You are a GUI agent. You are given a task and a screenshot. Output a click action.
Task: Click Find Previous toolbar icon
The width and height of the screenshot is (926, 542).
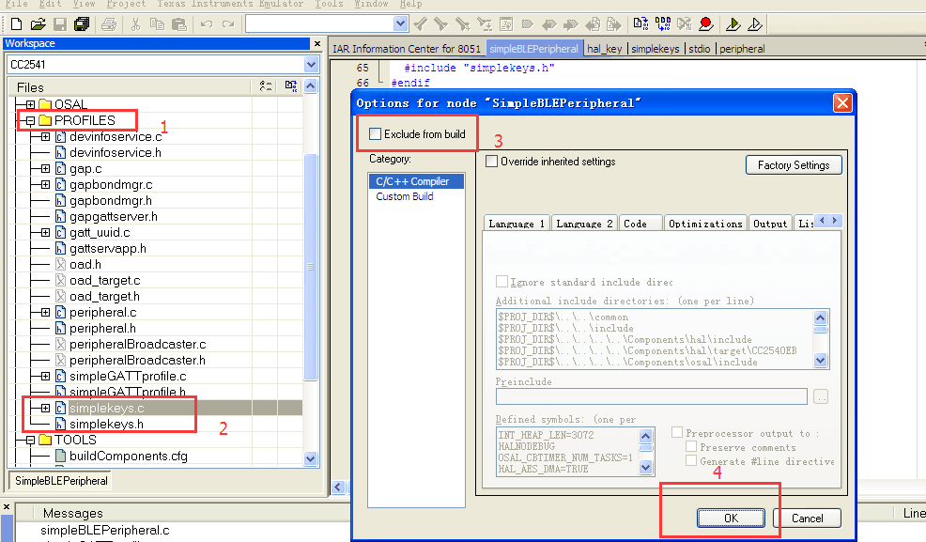coord(420,24)
